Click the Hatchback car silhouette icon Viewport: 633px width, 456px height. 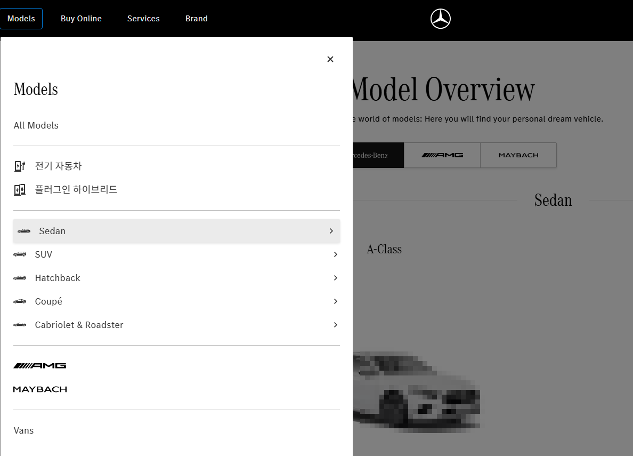point(20,278)
